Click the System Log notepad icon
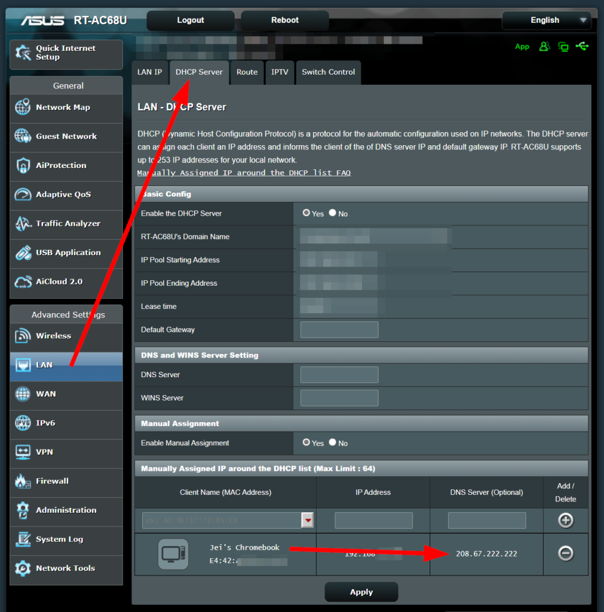604x612 pixels. [23, 539]
